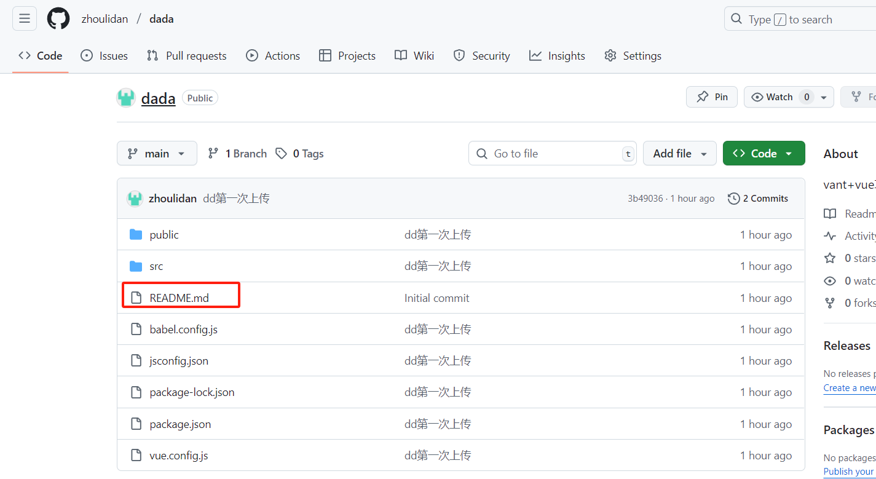
Task: Switch to the Code tab
Action: click(x=41, y=56)
